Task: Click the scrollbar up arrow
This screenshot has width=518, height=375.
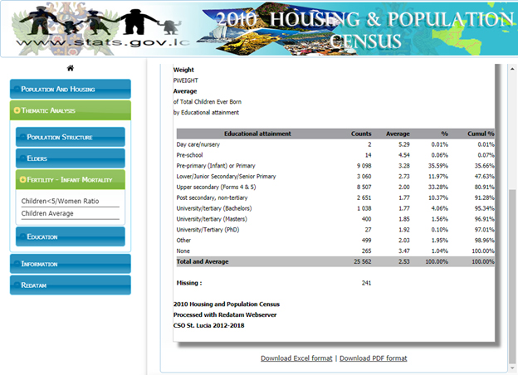Action: (512, 69)
